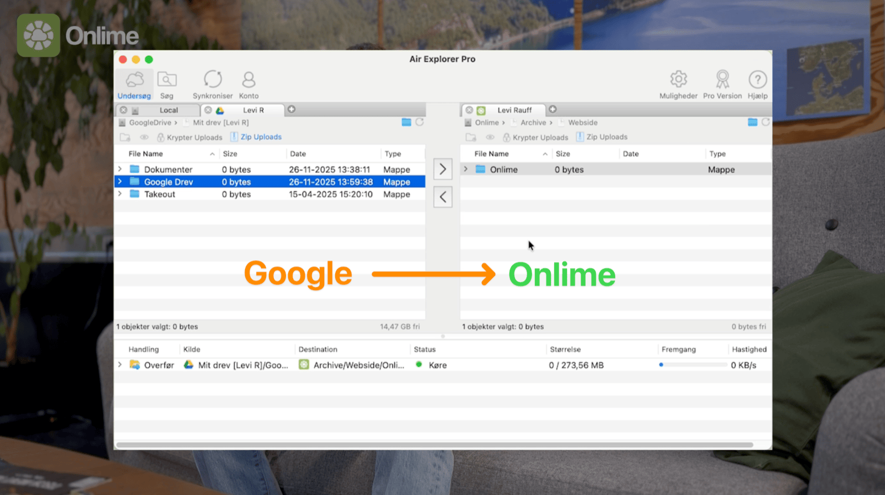Click the Status column header in queue
Viewport: 885px width, 495px height.
tap(424, 349)
